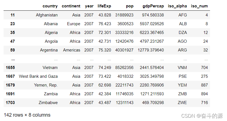Click the iso_num column header
The height and width of the screenshot is (121, 227).
[x=199, y=6]
